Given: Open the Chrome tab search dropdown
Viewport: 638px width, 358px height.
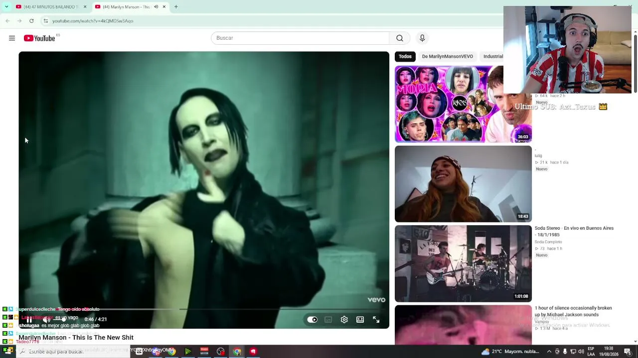Looking at the screenshot, I should [6, 7].
